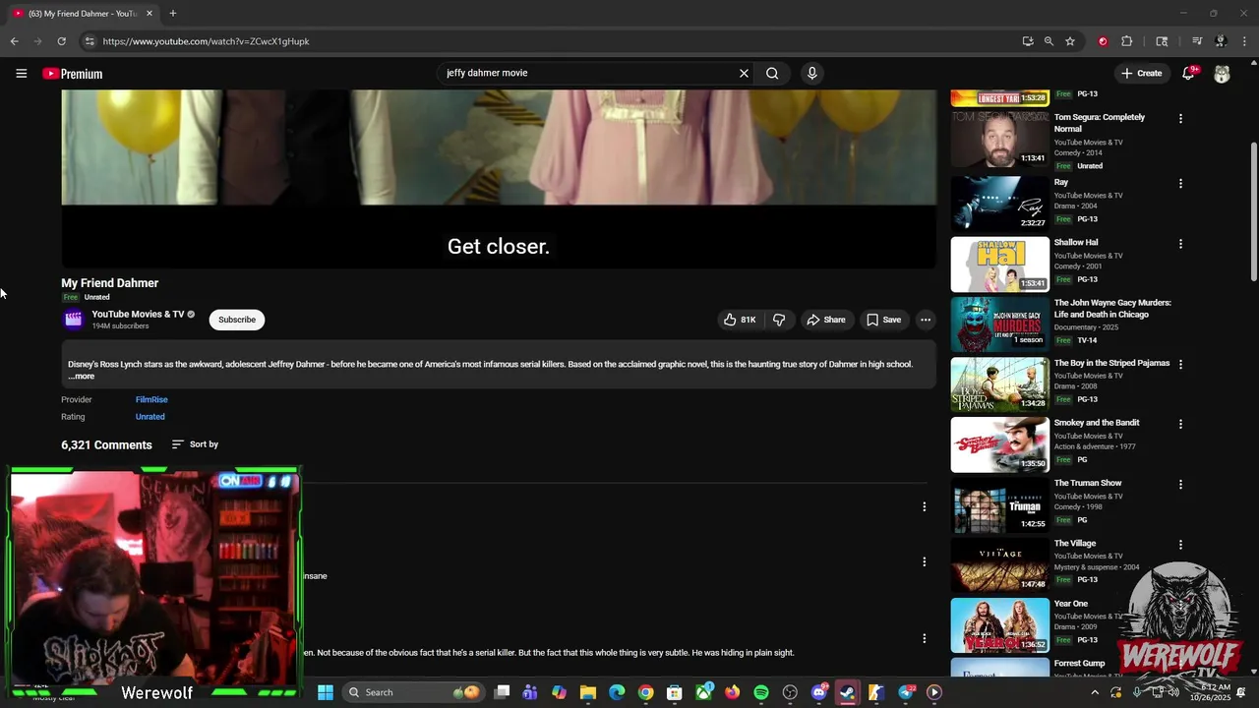This screenshot has width=1259, height=708.
Task: Click the taskbar Search box
Action: click(414, 692)
